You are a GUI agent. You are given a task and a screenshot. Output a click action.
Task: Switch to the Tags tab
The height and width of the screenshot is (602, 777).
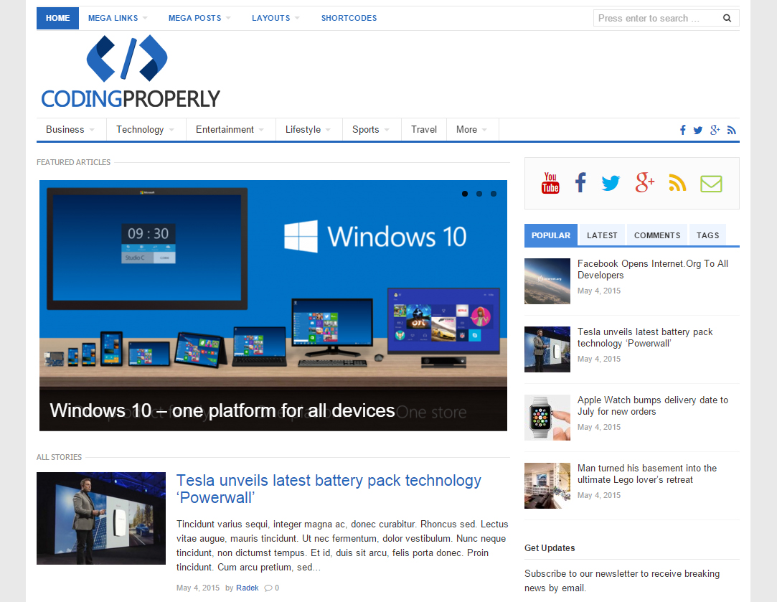(x=707, y=235)
